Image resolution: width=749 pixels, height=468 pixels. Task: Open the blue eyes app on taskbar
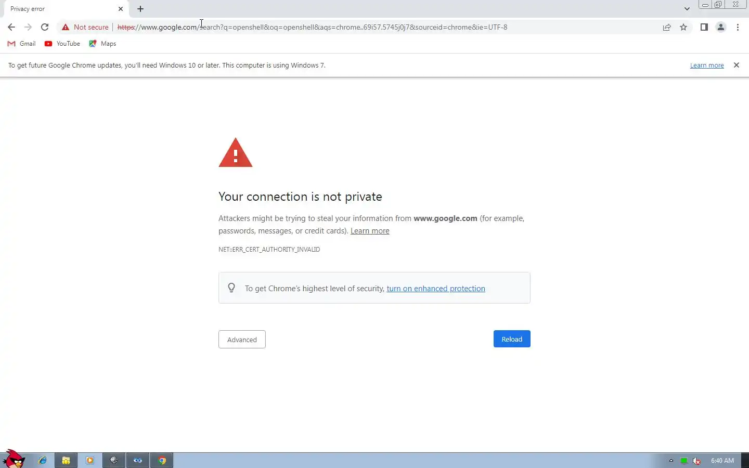tap(138, 460)
